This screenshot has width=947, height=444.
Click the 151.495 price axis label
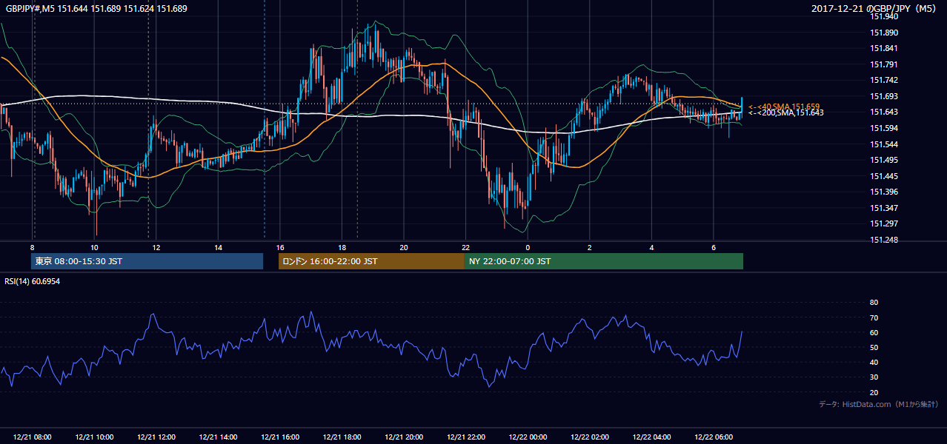884,160
